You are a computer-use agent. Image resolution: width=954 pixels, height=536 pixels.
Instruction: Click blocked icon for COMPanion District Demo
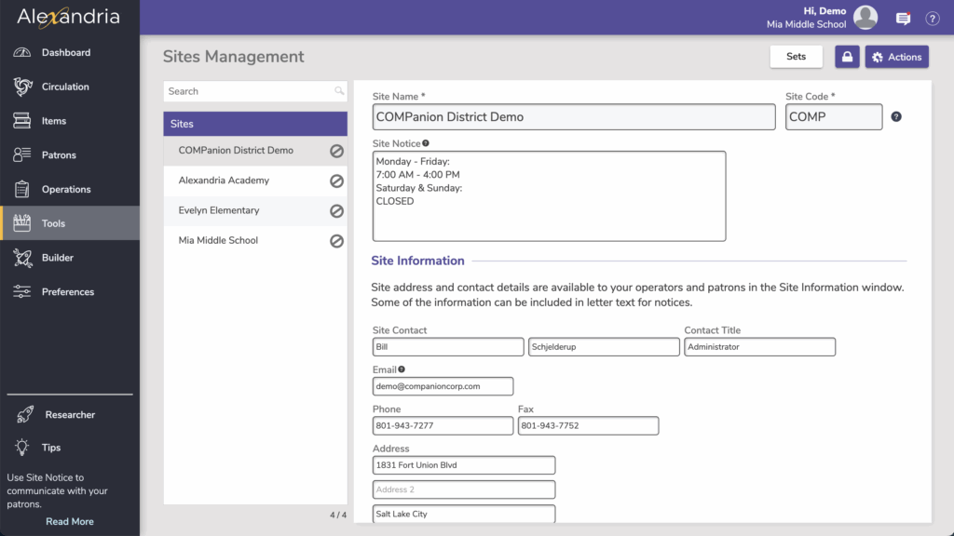pyautogui.click(x=336, y=151)
